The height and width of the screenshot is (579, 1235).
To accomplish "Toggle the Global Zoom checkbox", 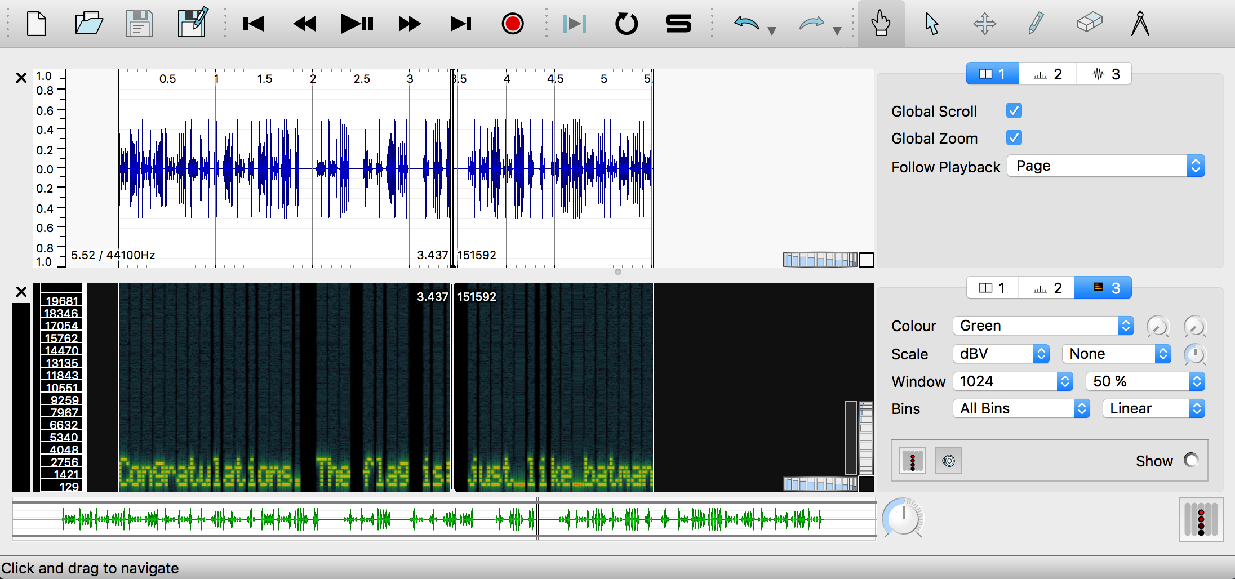I will pyautogui.click(x=1014, y=137).
